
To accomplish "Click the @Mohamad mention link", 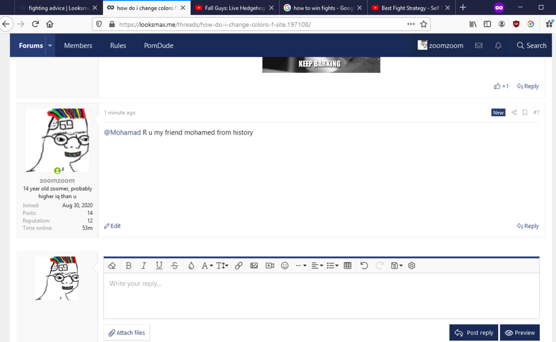I will [x=122, y=132].
